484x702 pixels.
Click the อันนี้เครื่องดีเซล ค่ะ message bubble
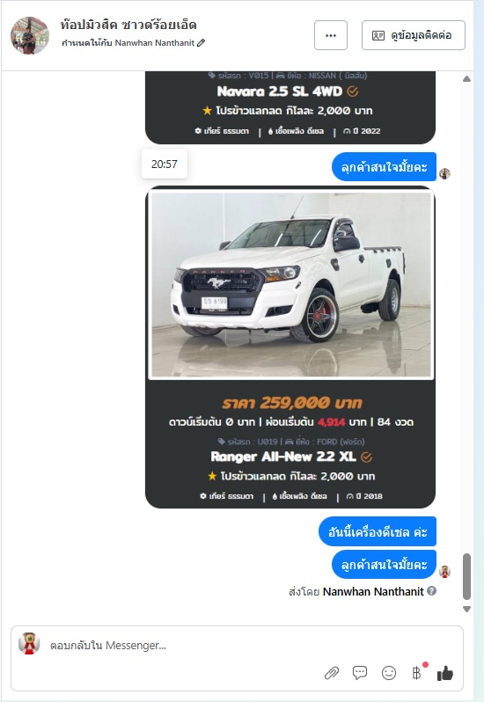pyautogui.click(x=377, y=531)
